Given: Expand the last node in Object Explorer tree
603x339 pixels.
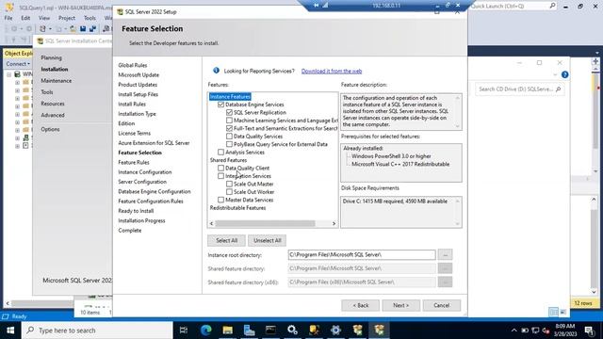Looking at the screenshot, I should click(17, 146).
